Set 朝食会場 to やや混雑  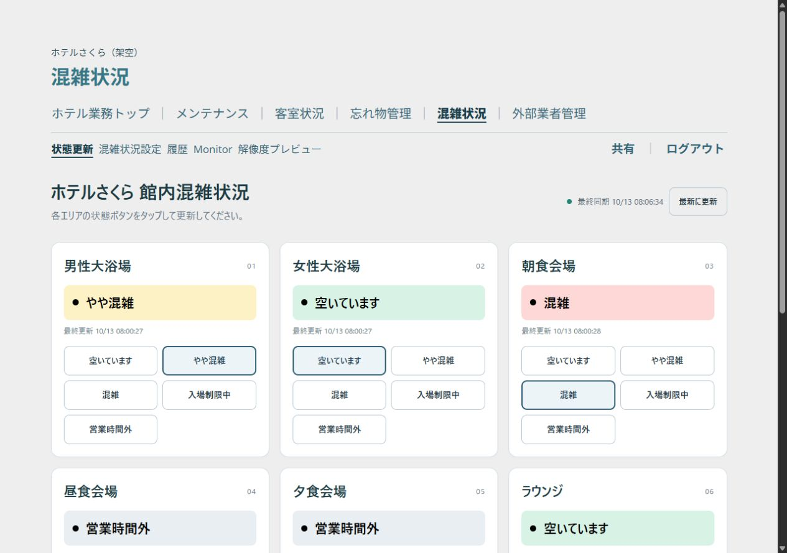(667, 361)
